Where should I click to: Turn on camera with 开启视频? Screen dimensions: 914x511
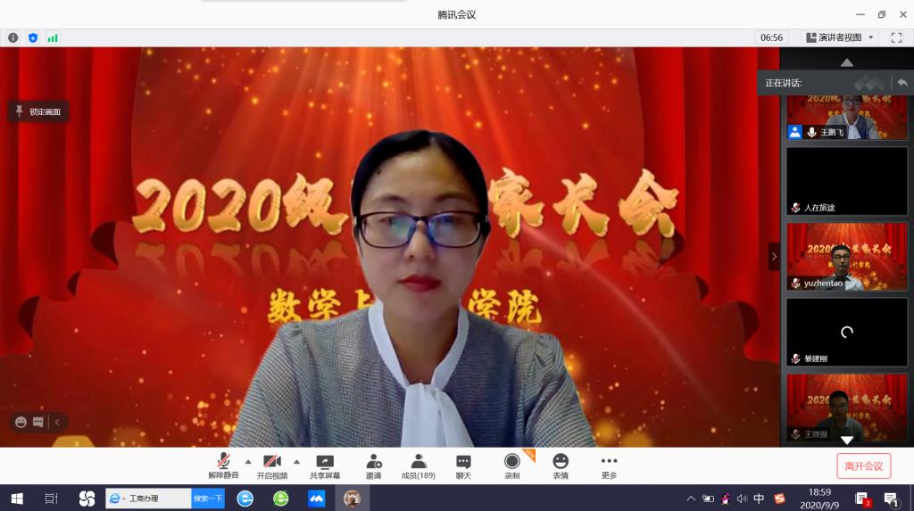click(x=272, y=466)
